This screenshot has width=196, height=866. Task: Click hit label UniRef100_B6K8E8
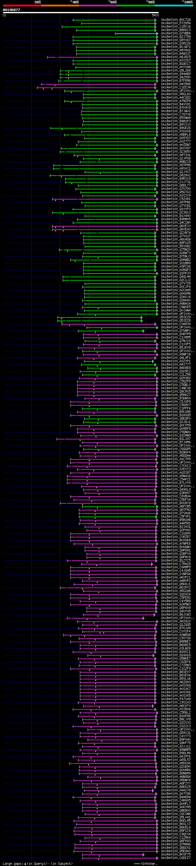(x=176, y=368)
